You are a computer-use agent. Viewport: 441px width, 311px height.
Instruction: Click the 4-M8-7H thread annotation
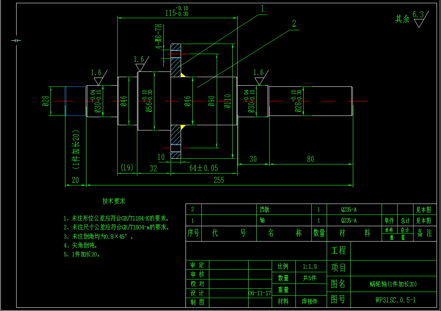click(x=158, y=36)
